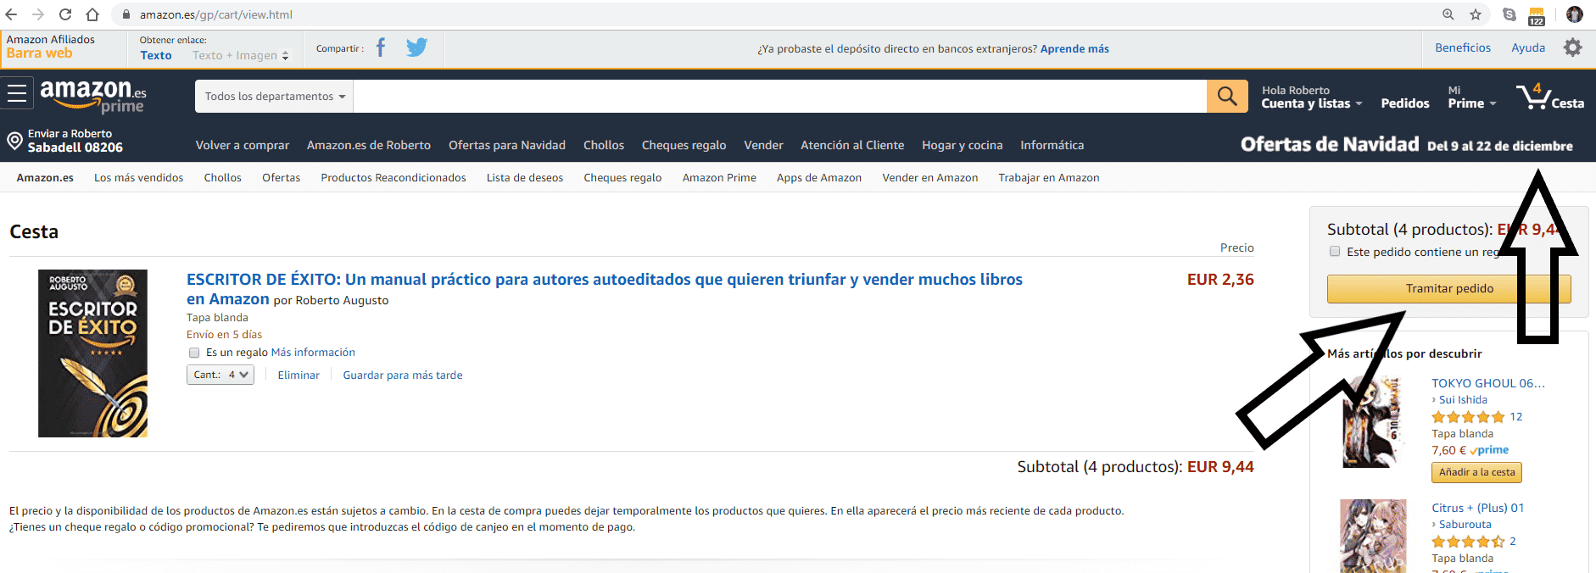Click the Ofertas de Navidad banner
Screen dimensions: 1596x573
(x=1407, y=145)
